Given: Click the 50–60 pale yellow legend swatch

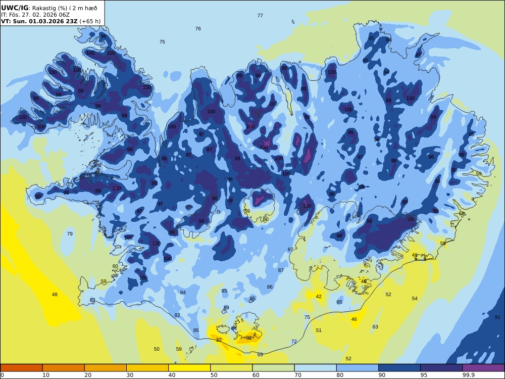Looking at the screenshot, I should coord(231,368).
